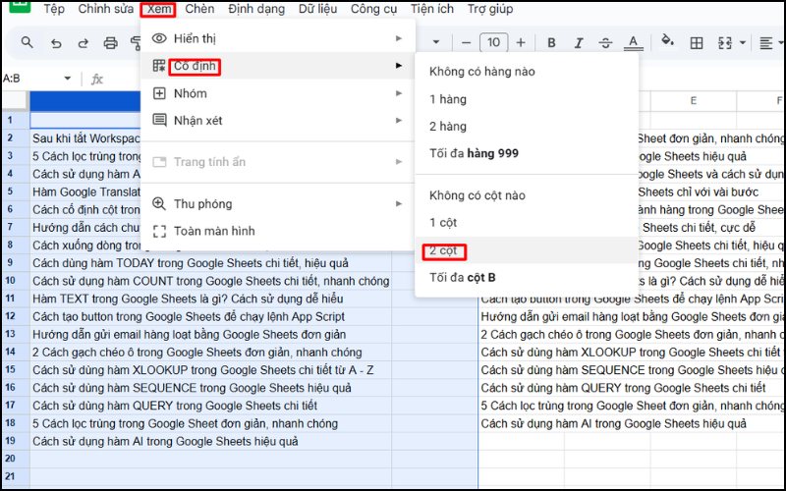The image size is (786, 491).
Task: Open the Dữ liệu menu
Action: (x=317, y=9)
